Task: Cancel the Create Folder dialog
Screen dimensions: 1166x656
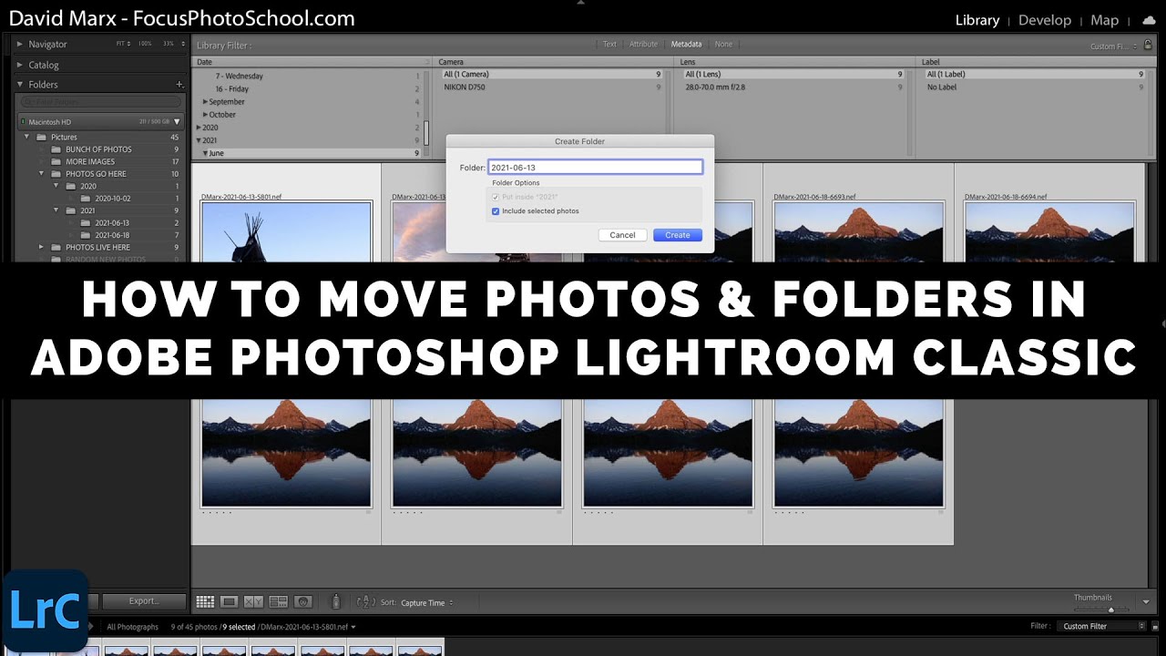Action: tap(622, 235)
